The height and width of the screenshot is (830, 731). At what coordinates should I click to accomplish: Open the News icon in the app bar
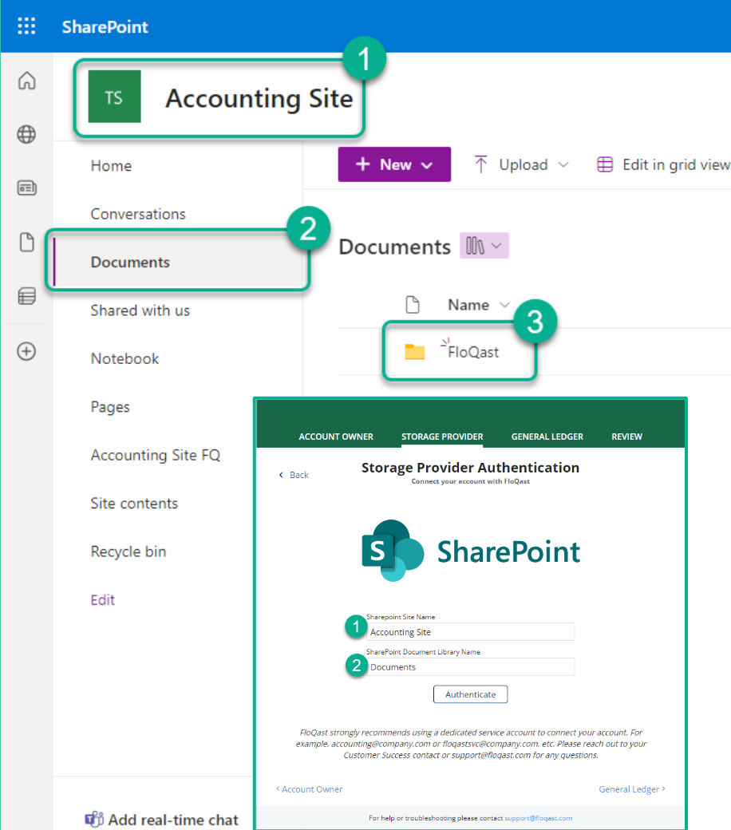(26, 188)
